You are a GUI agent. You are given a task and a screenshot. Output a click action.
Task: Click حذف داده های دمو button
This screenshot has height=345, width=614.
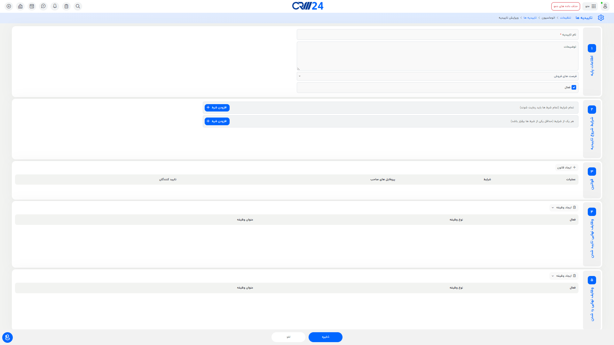click(x=565, y=6)
